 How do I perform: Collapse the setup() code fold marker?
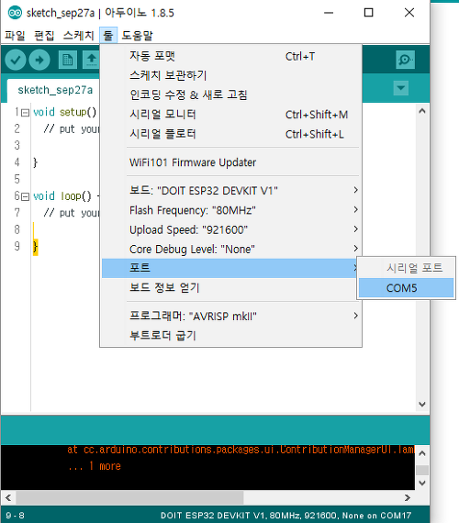tap(25, 113)
